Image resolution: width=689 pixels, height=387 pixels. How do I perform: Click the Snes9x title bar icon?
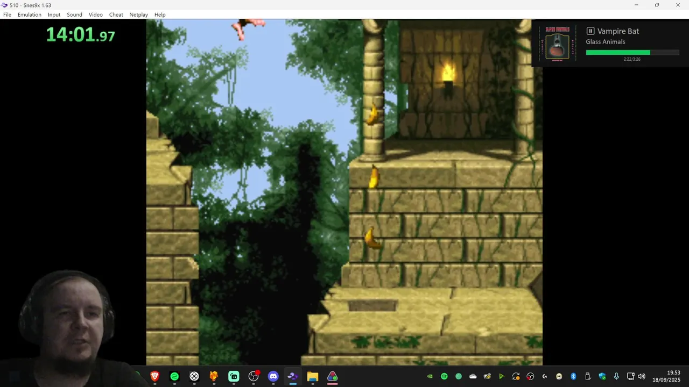point(5,5)
